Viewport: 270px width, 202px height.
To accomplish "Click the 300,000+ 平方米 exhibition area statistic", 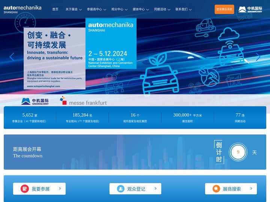I will click(x=187, y=117).
